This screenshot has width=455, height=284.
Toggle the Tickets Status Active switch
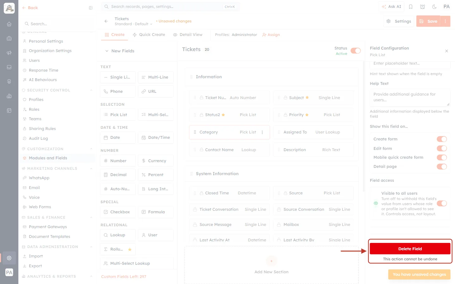coord(355,51)
